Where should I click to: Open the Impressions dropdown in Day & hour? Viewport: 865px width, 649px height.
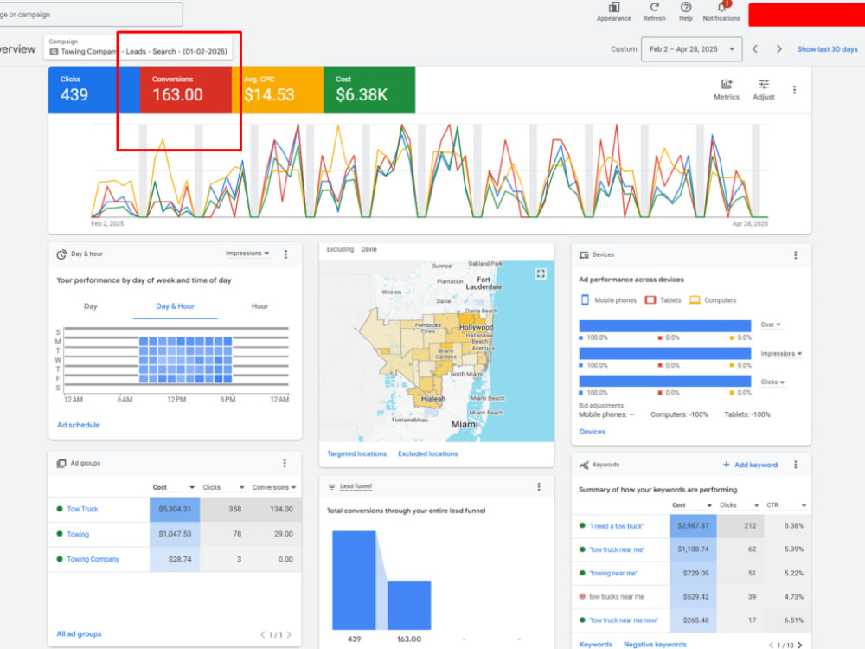(x=247, y=254)
